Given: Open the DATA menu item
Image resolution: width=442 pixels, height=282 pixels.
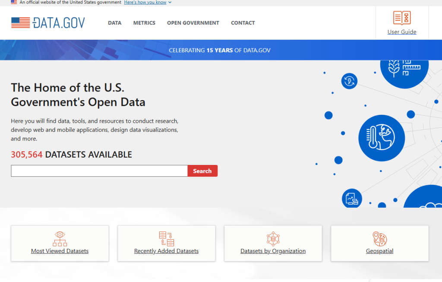Looking at the screenshot, I should coord(114,23).
